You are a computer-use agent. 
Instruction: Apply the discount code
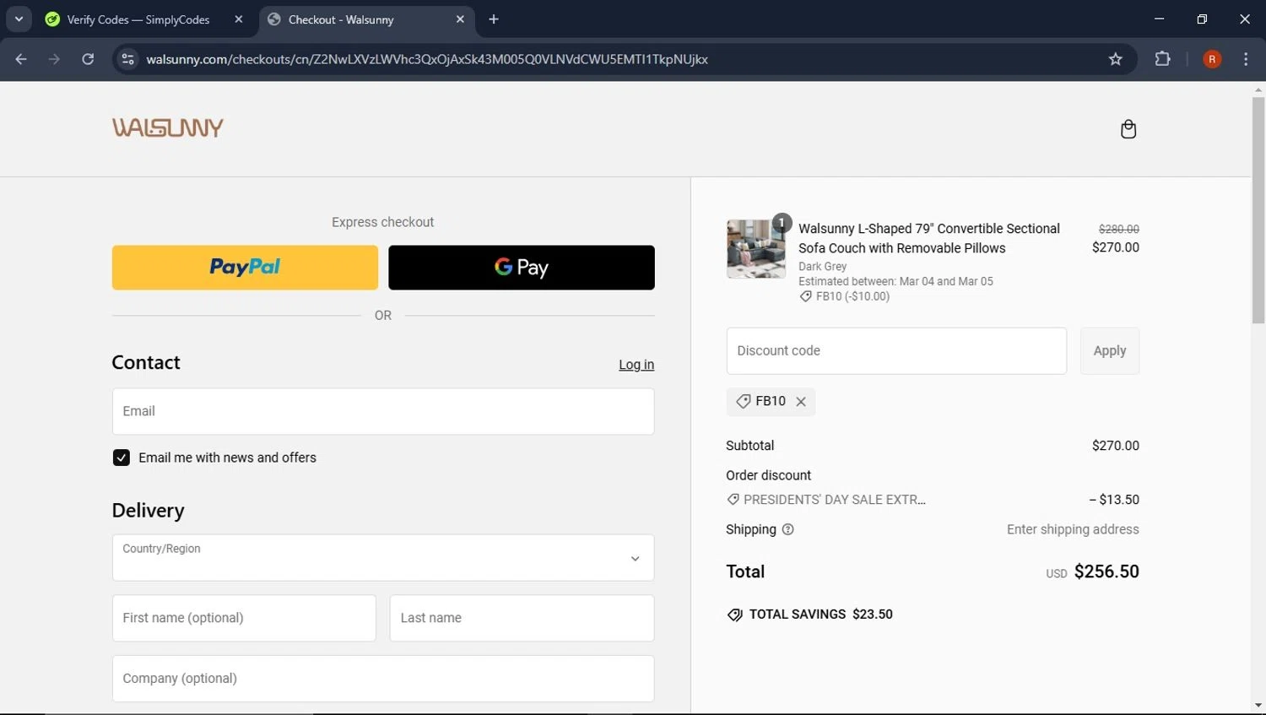click(x=1110, y=351)
